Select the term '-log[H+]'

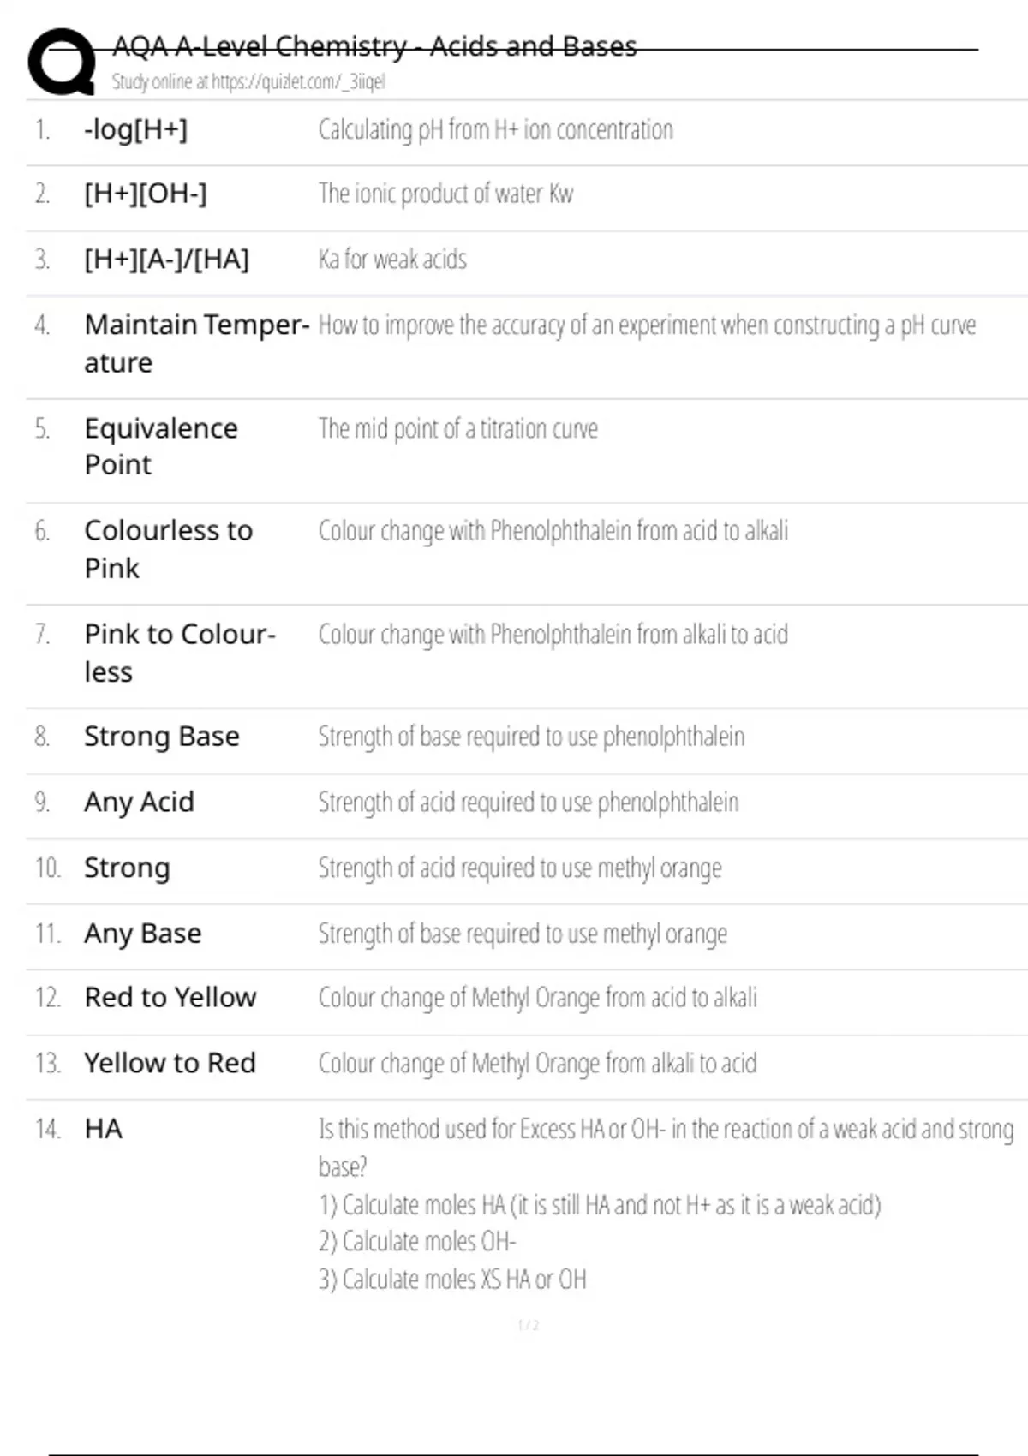pyautogui.click(x=135, y=129)
